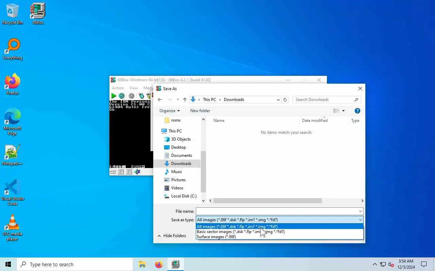Click the change view icon in Save As
435x271 pixels.
[x=336, y=111]
